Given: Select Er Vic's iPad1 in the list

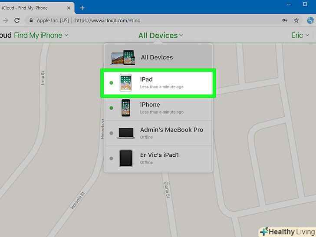Looking at the screenshot, I should tap(158, 158).
